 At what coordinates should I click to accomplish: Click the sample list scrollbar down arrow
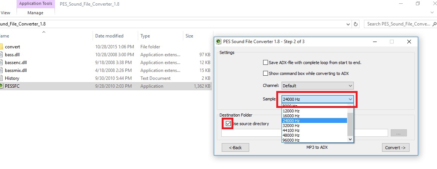coord(350,140)
